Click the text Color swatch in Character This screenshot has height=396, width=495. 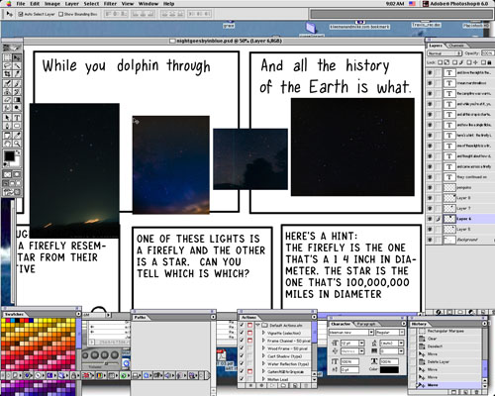click(x=389, y=369)
